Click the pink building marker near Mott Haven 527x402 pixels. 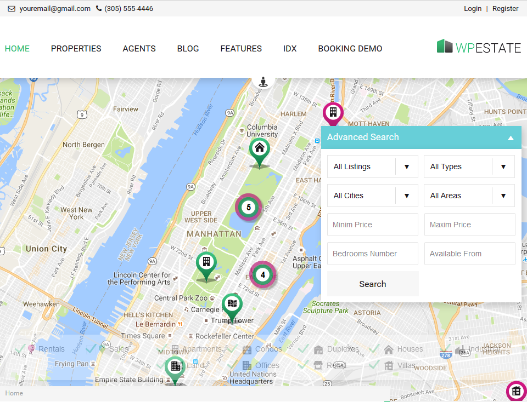(x=333, y=111)
